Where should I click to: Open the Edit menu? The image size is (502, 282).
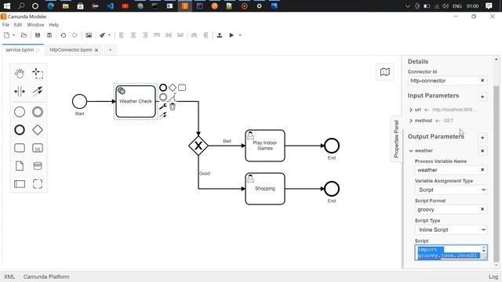18,24
